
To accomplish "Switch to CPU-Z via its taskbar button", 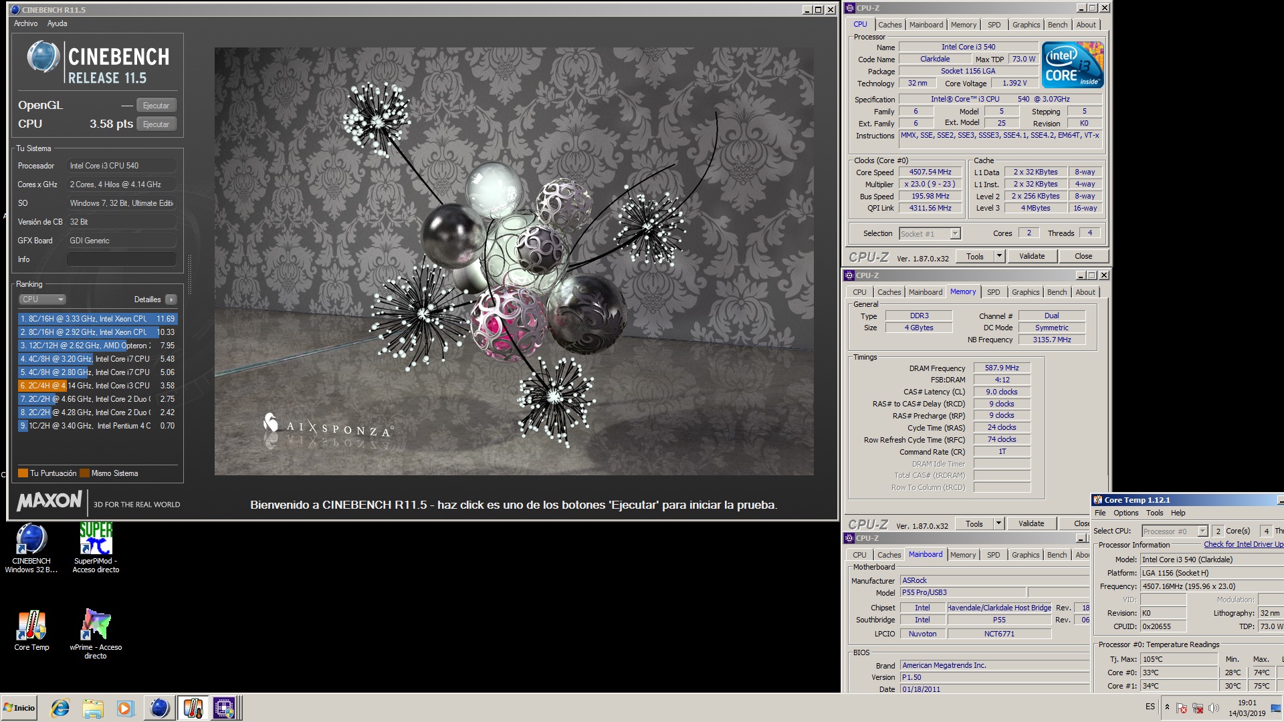I will [x=224, y=708].
